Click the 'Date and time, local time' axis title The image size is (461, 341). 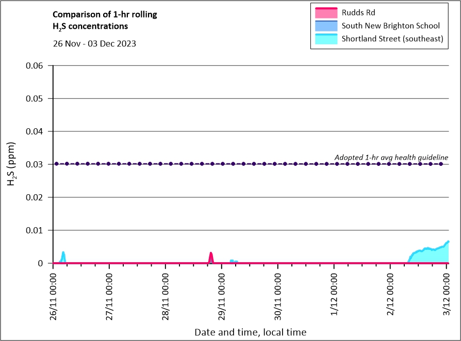click(250, 332)
